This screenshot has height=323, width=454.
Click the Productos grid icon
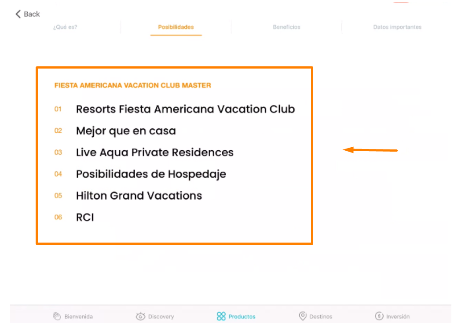[221, 316]
